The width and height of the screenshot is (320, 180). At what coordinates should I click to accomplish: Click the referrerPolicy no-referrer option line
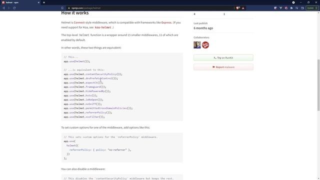click(100, 150)
